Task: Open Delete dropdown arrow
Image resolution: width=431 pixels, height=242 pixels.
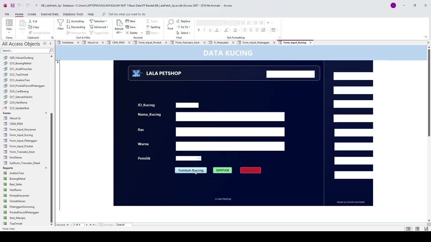Action: (x=142, y=33)
